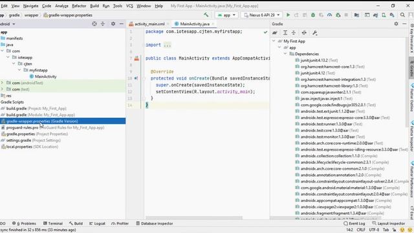Screen dimensions: 414x233
Task: Open Gradle panel gear options
Action: coord(396,24)
